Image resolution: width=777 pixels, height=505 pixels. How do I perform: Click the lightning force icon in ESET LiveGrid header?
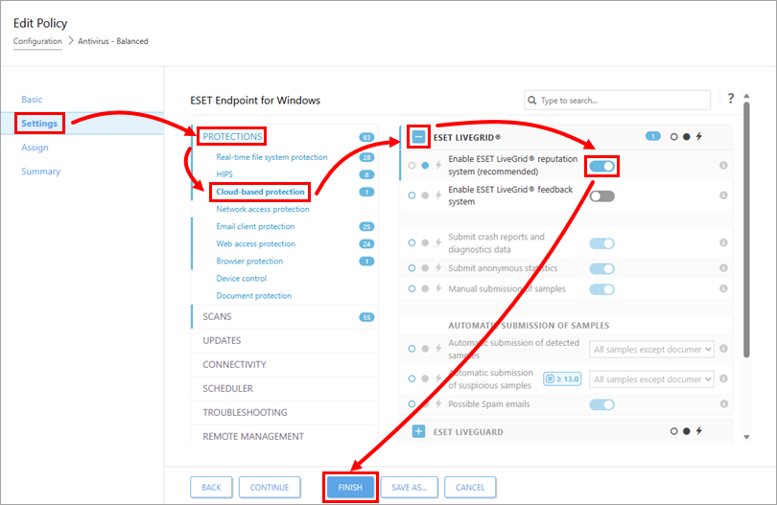[698, 136]
